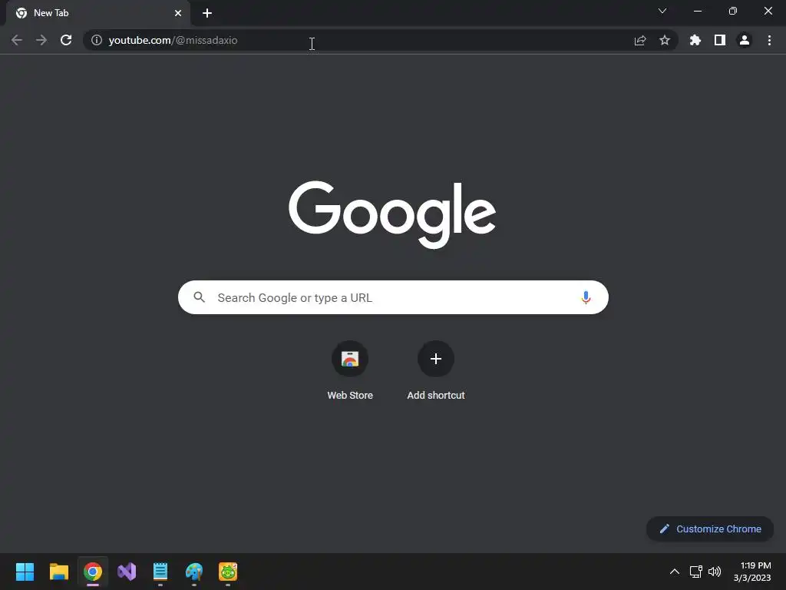Open the clock showing 1:19 PM
This screenshot has width=786, height=590.
[752, 572]
